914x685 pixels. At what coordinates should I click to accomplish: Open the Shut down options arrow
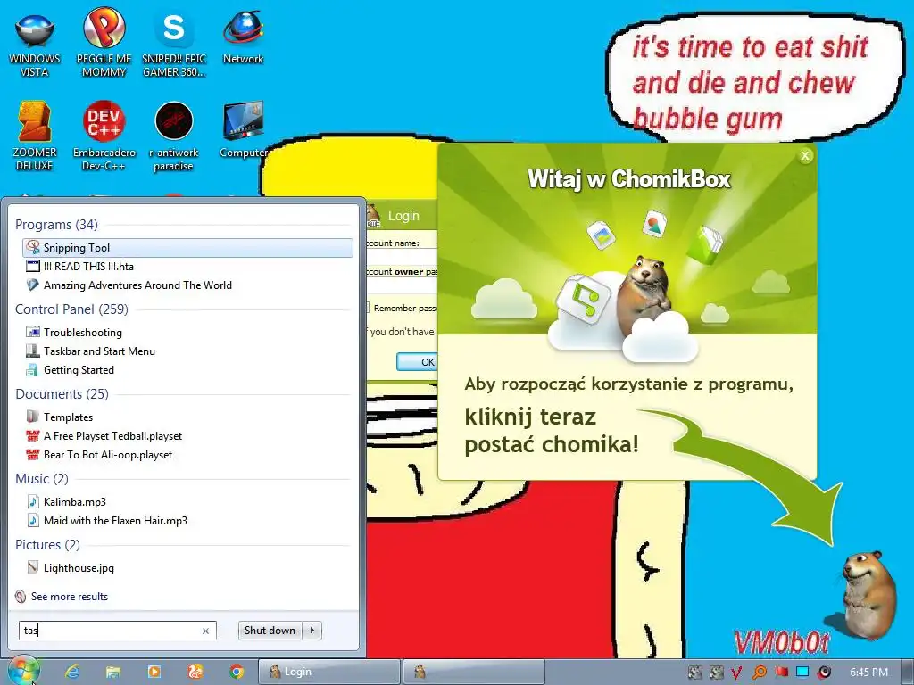pyautogui.click(x=312, y=631)
